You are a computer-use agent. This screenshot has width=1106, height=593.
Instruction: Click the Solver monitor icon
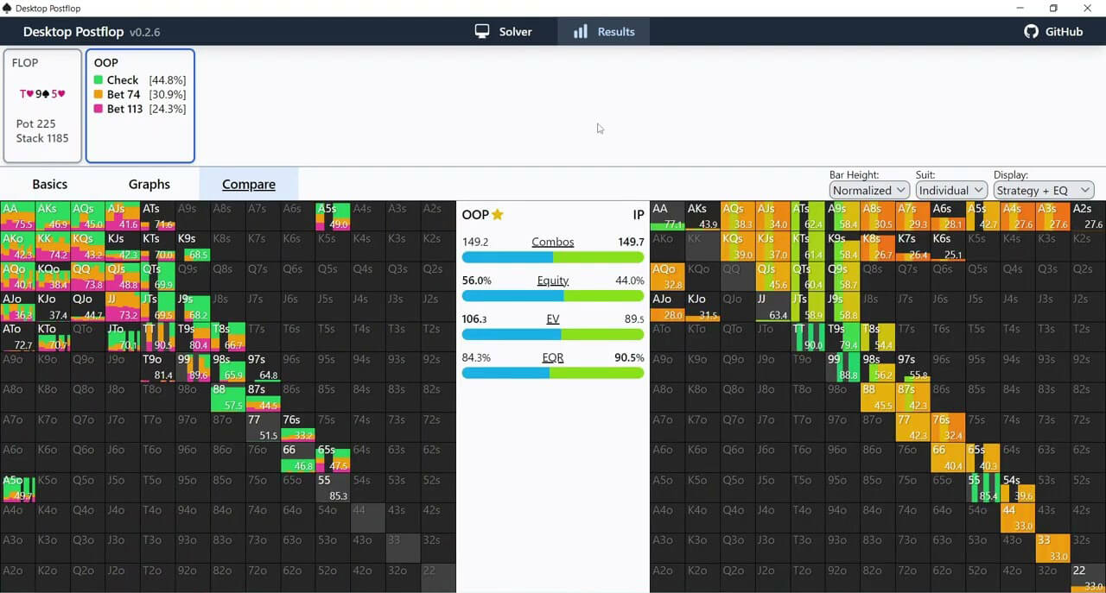click(x=482, y=31)
